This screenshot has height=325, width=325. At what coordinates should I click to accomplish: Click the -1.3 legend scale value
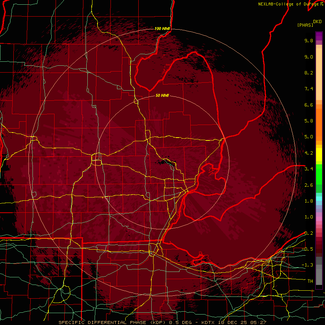[x=307, y=265]
